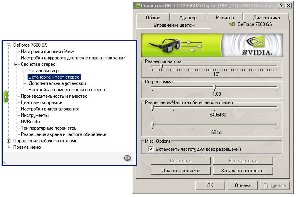Select 'Установки игр' tree item
This screenshot has height=197, width=296.
pos(44,71)
